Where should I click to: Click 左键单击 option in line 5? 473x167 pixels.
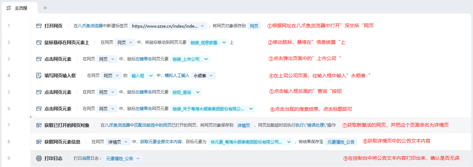pos(144,92)
